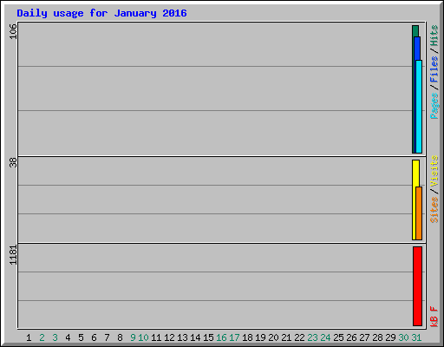Image resolution: width=444 pixels, height=347 pixels.
Task: Click day 2 on the x-axis
Action: click(42, 337)
